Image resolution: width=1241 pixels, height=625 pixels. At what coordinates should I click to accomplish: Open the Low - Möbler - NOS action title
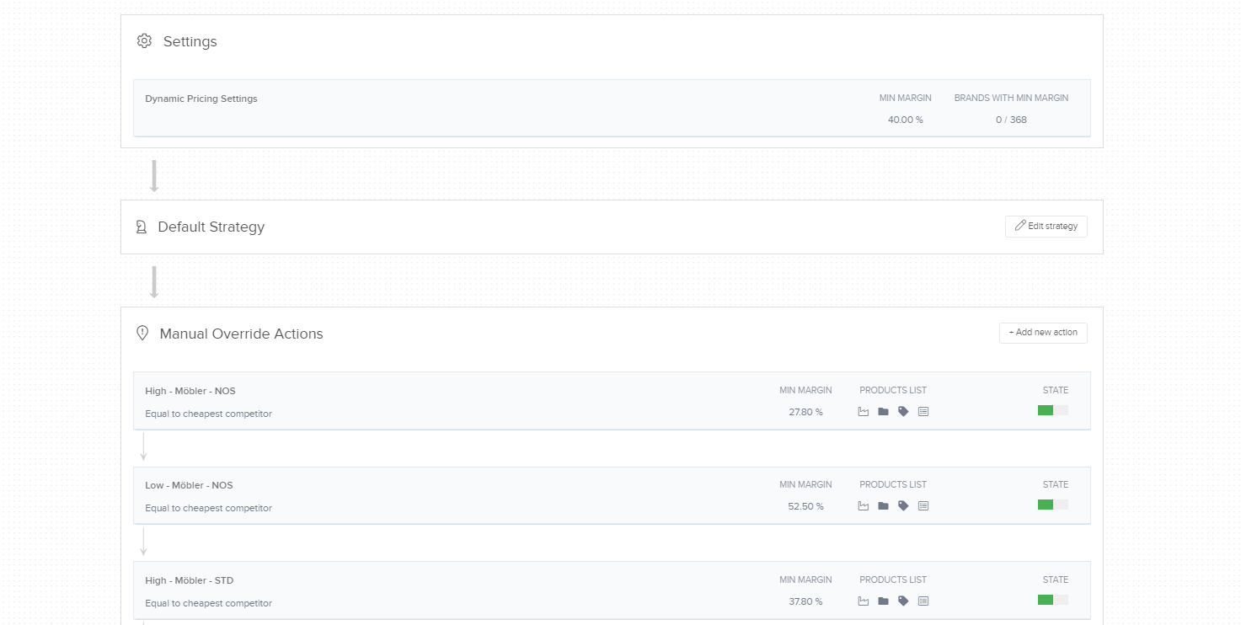tap(189, 485)
